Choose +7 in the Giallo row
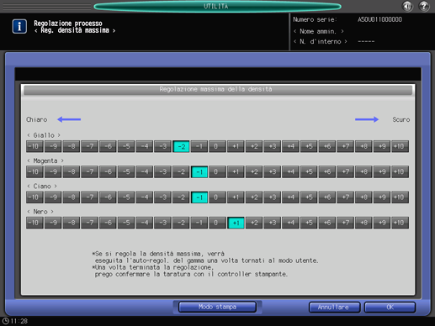This screenshot has height=326, width=435. pos(346,146)
